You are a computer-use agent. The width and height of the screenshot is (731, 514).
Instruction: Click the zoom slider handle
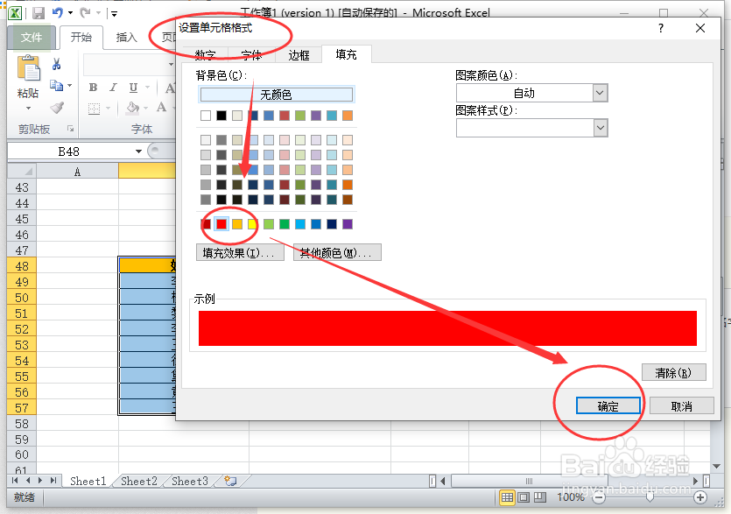(650, 497)
